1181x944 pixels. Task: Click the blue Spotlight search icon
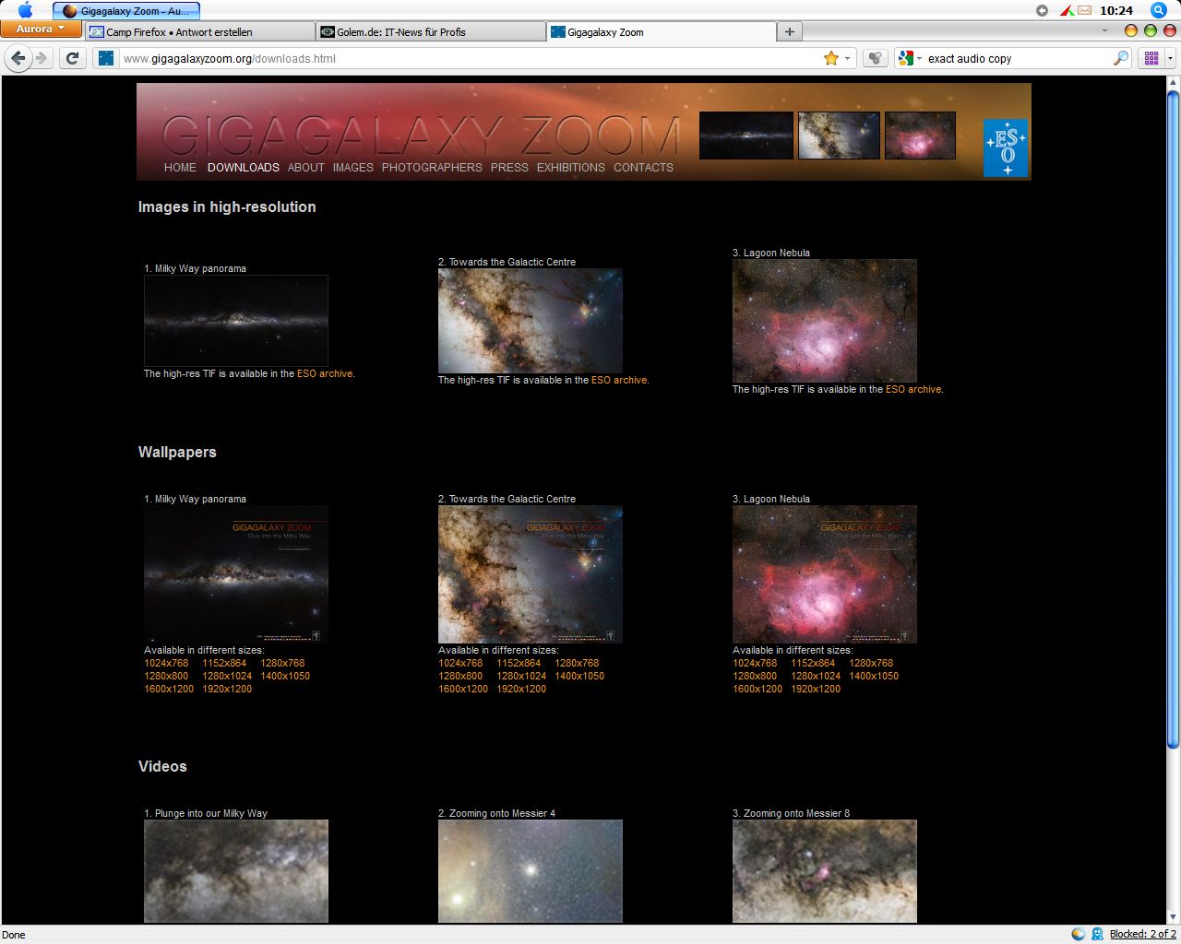[x=1159, y=10]
